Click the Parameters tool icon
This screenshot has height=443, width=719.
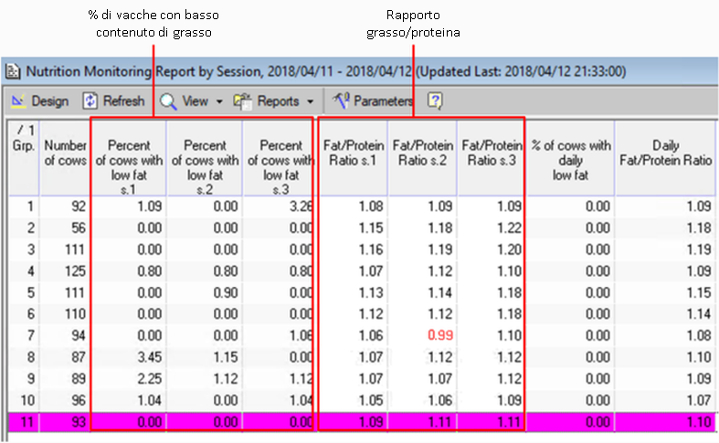click(x=341, y=100)
